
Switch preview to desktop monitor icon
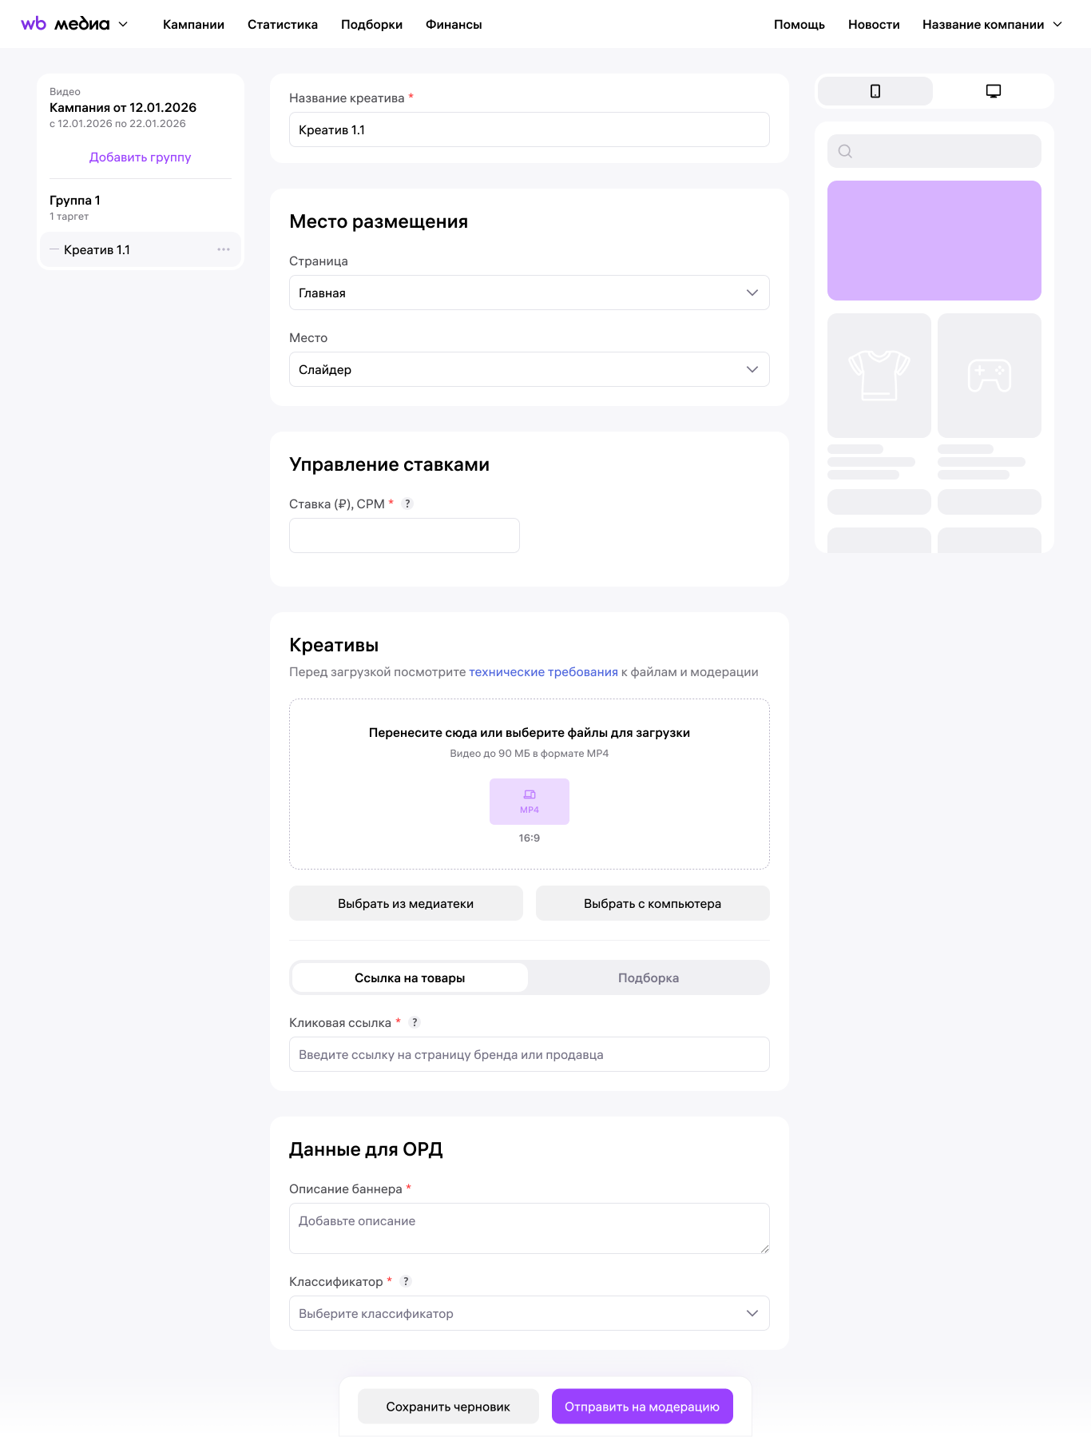pyautogui.click(x=993, y=91)
